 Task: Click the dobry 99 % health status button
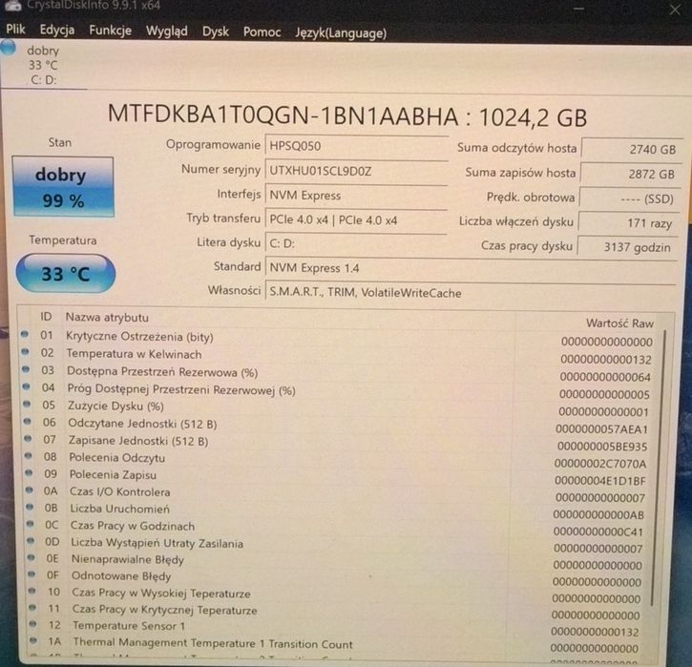63,187
